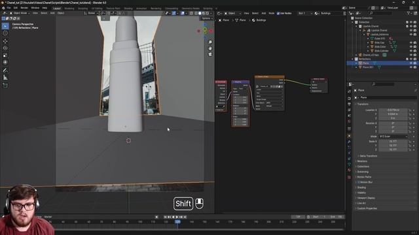
Task: Expand the Delta Transform panel
Action: coord(368,156)
